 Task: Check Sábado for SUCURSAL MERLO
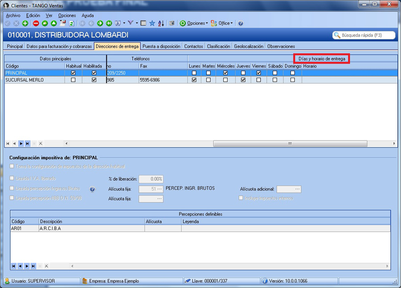click(275, 80)
